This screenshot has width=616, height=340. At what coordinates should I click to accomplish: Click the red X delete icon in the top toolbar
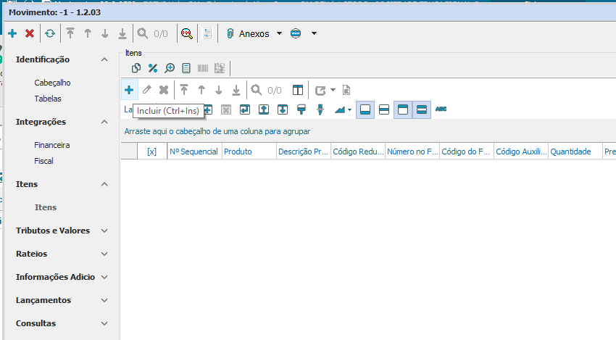(30, 33)
